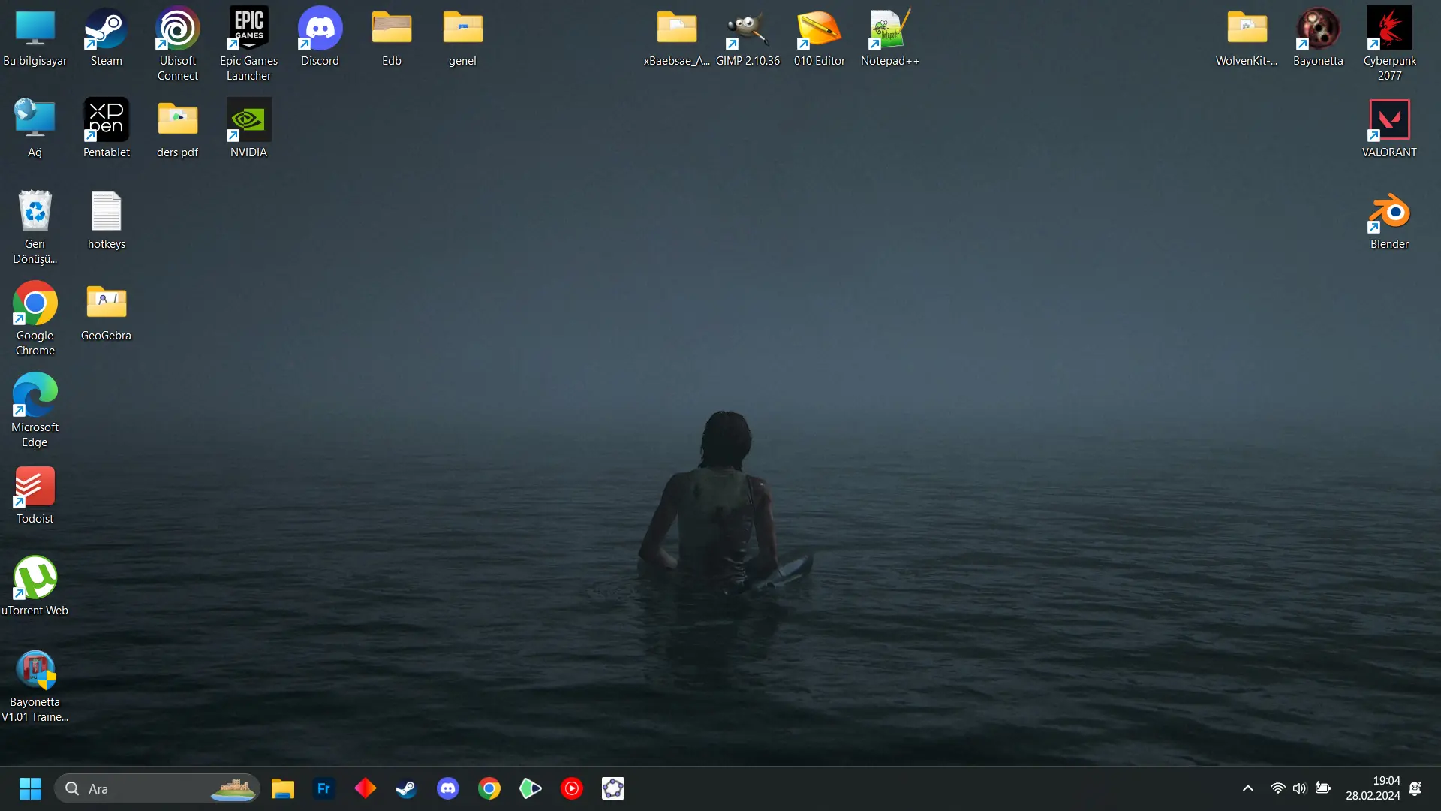Image resolution: width=1441 pixels, height=811 pixels.
Task: Select the Google Chrome shortcut on the desktop
Action: point(35,319)
